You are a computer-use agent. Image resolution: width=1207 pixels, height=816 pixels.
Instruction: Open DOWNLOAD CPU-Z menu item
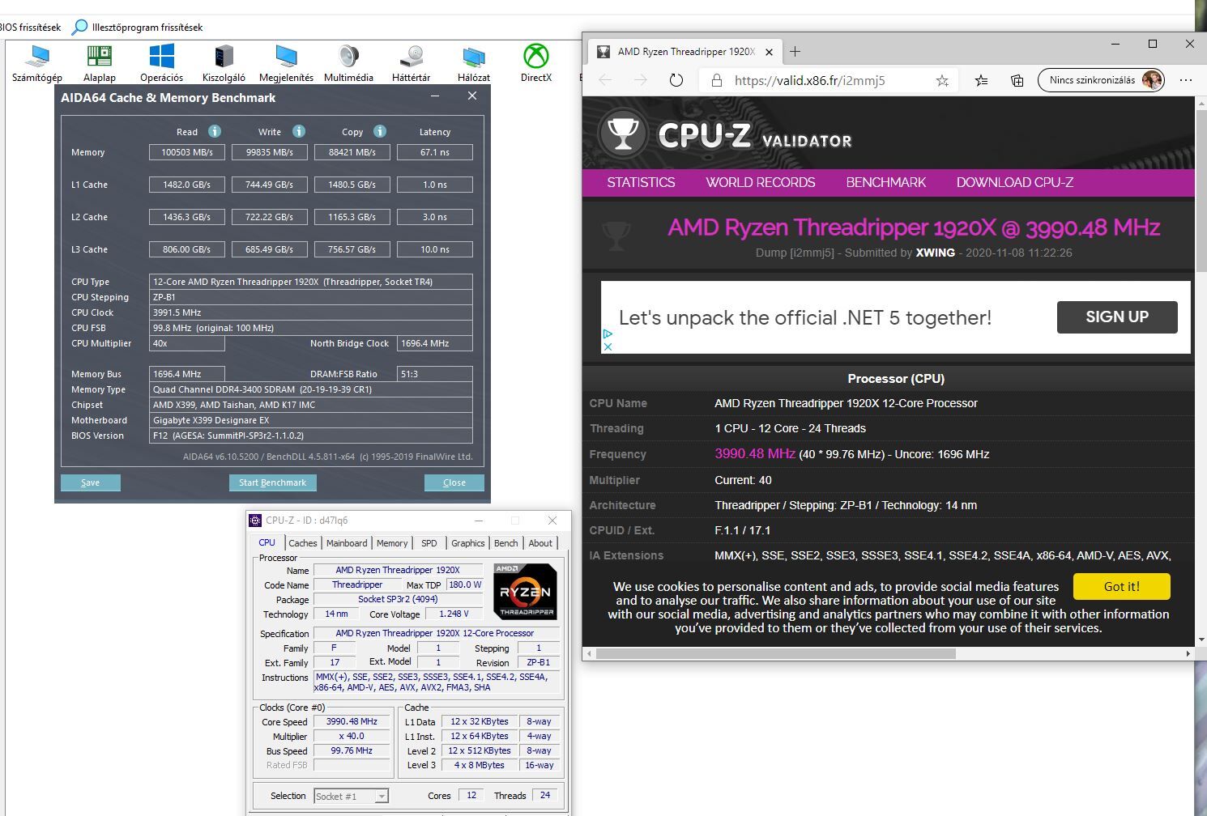click(1015, 182)
